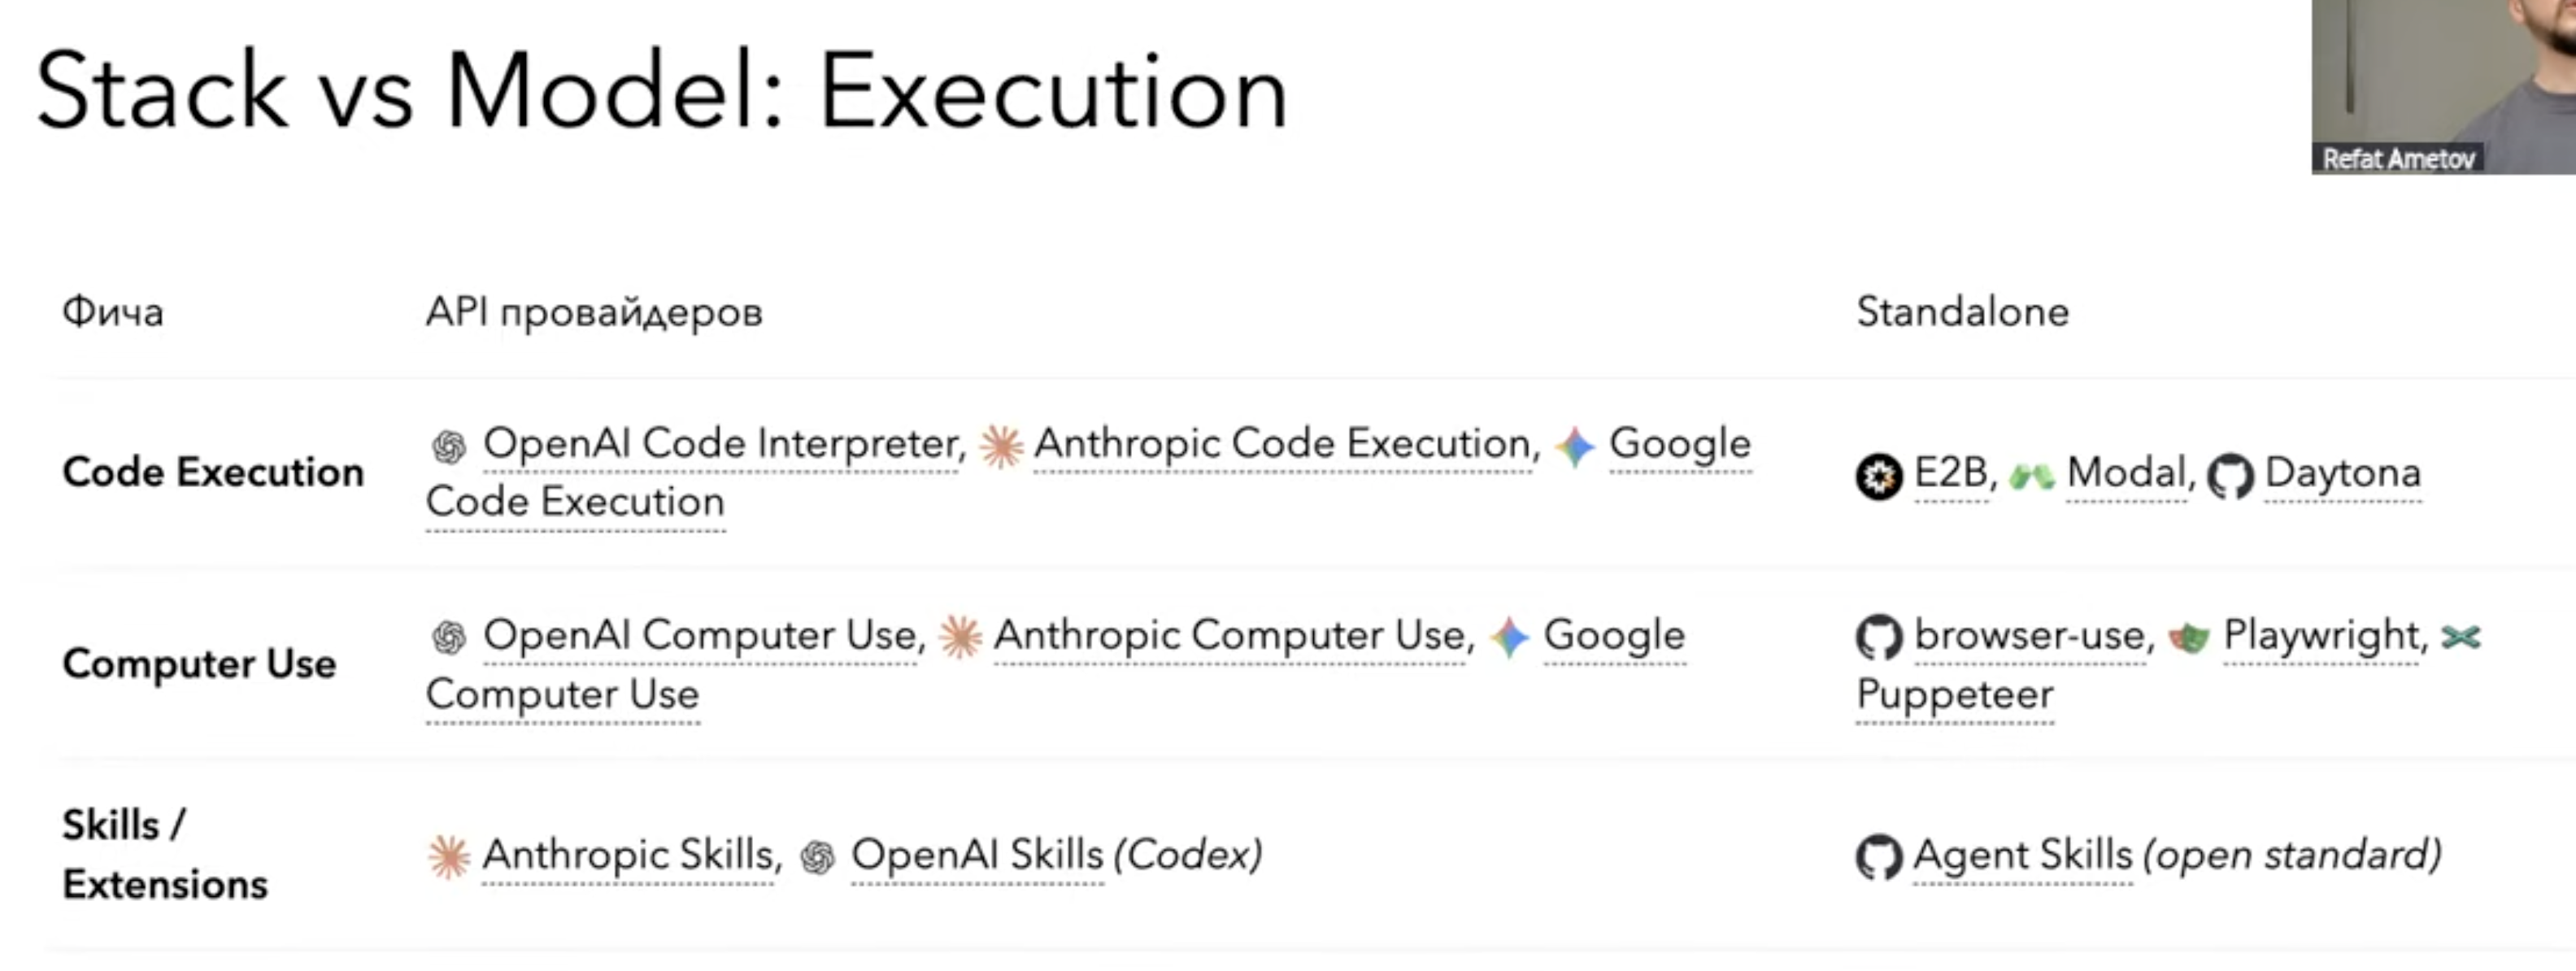Follow the Playwright link
This screenshot has height=971, width=2576.
2320,636
